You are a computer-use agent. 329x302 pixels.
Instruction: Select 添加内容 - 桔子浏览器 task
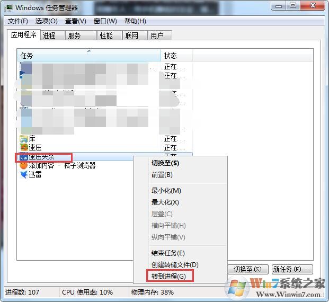coord(76,166)
